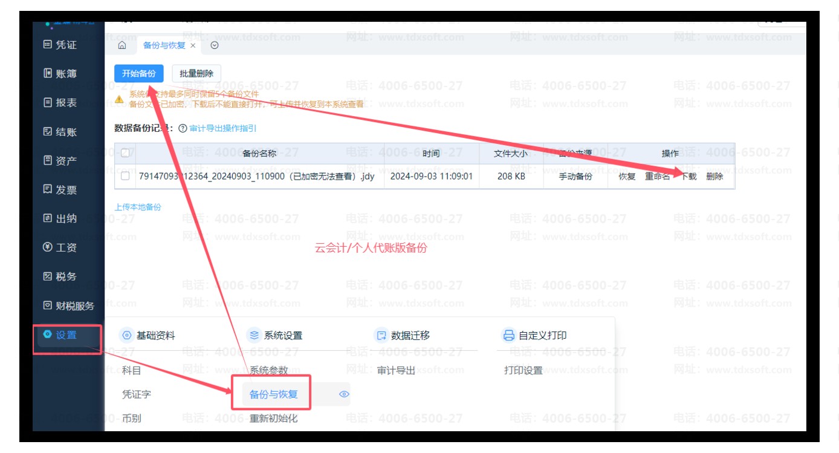The image size is (839, 453).
Task: Check the backup file row checkbox
Action: (125, 176)
